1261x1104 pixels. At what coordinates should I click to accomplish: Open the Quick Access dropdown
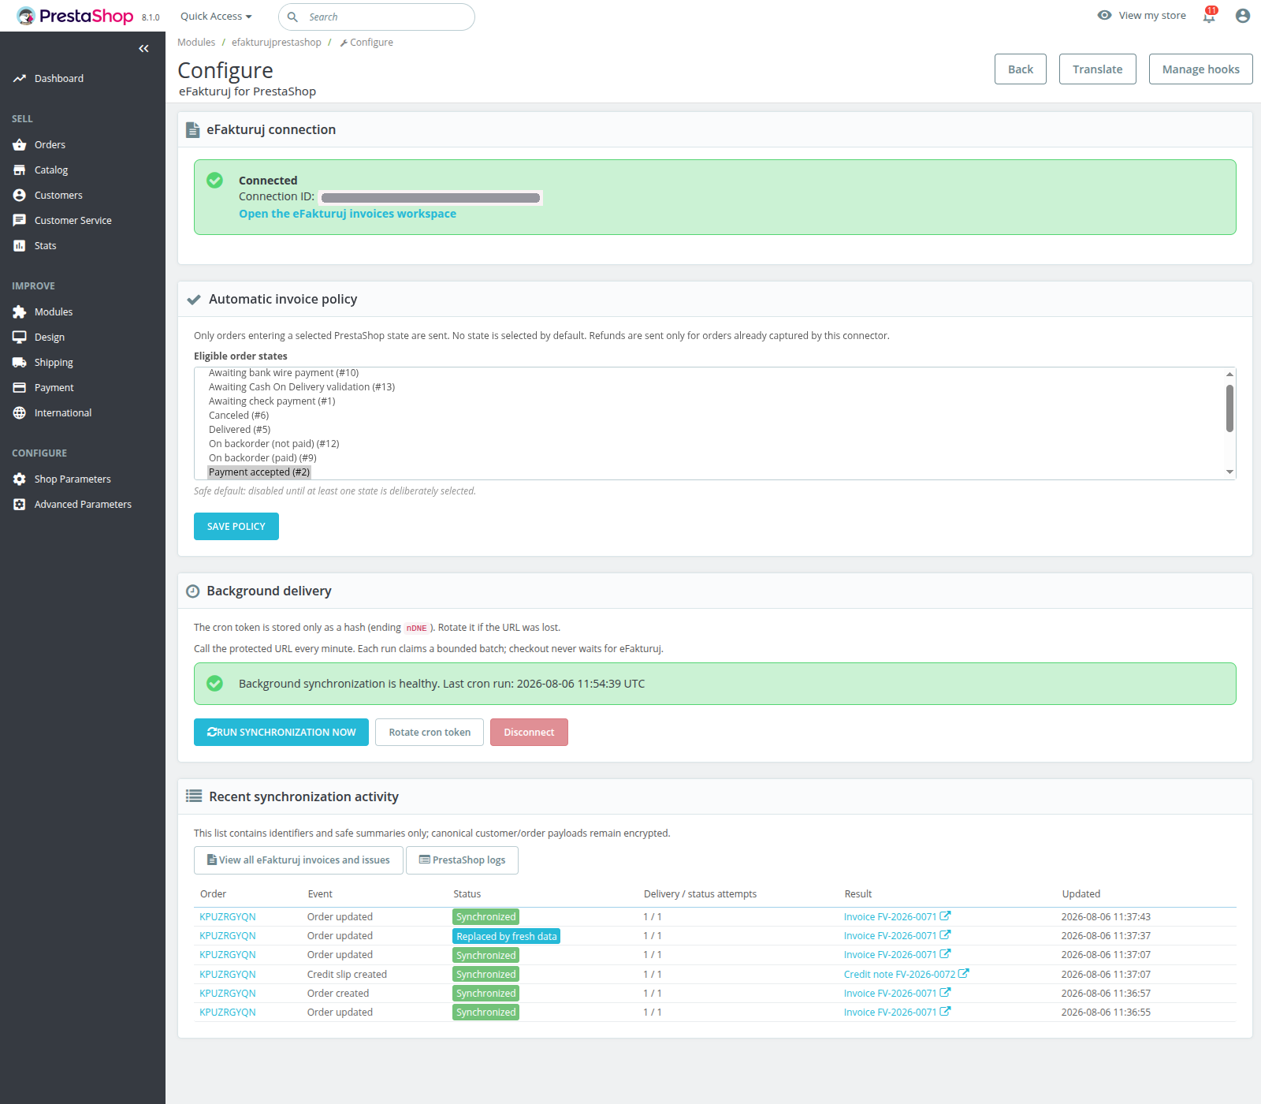point(216,17)
